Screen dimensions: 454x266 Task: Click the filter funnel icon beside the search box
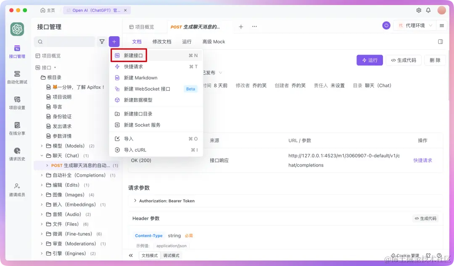click(x=102, y=42)
